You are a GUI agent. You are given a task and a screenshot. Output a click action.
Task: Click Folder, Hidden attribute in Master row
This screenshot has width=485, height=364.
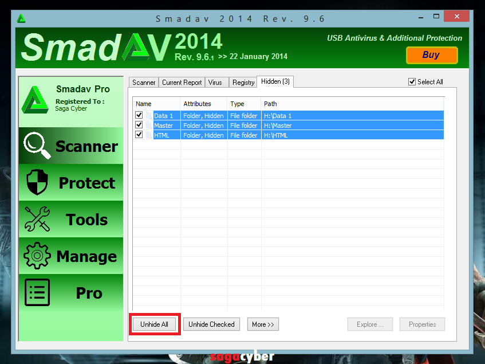click(x=203, y=126)
